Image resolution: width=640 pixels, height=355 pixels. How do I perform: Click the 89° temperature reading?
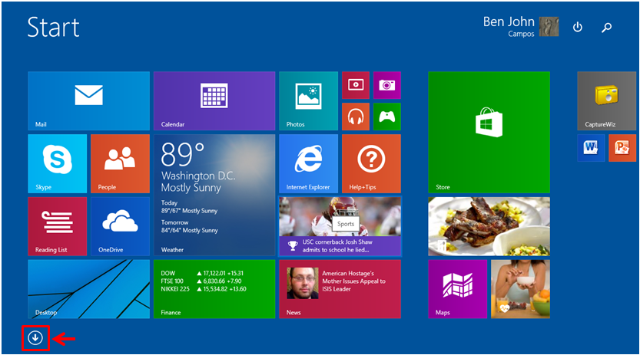(x=182, y=155)
